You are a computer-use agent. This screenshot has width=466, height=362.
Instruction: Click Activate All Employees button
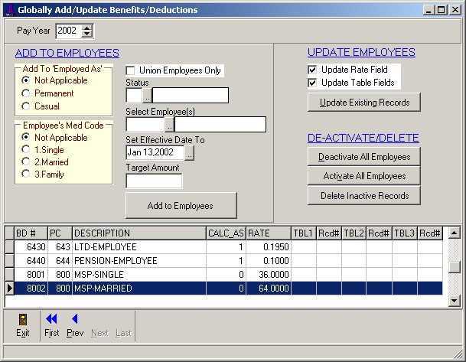(x=364, y=176)
